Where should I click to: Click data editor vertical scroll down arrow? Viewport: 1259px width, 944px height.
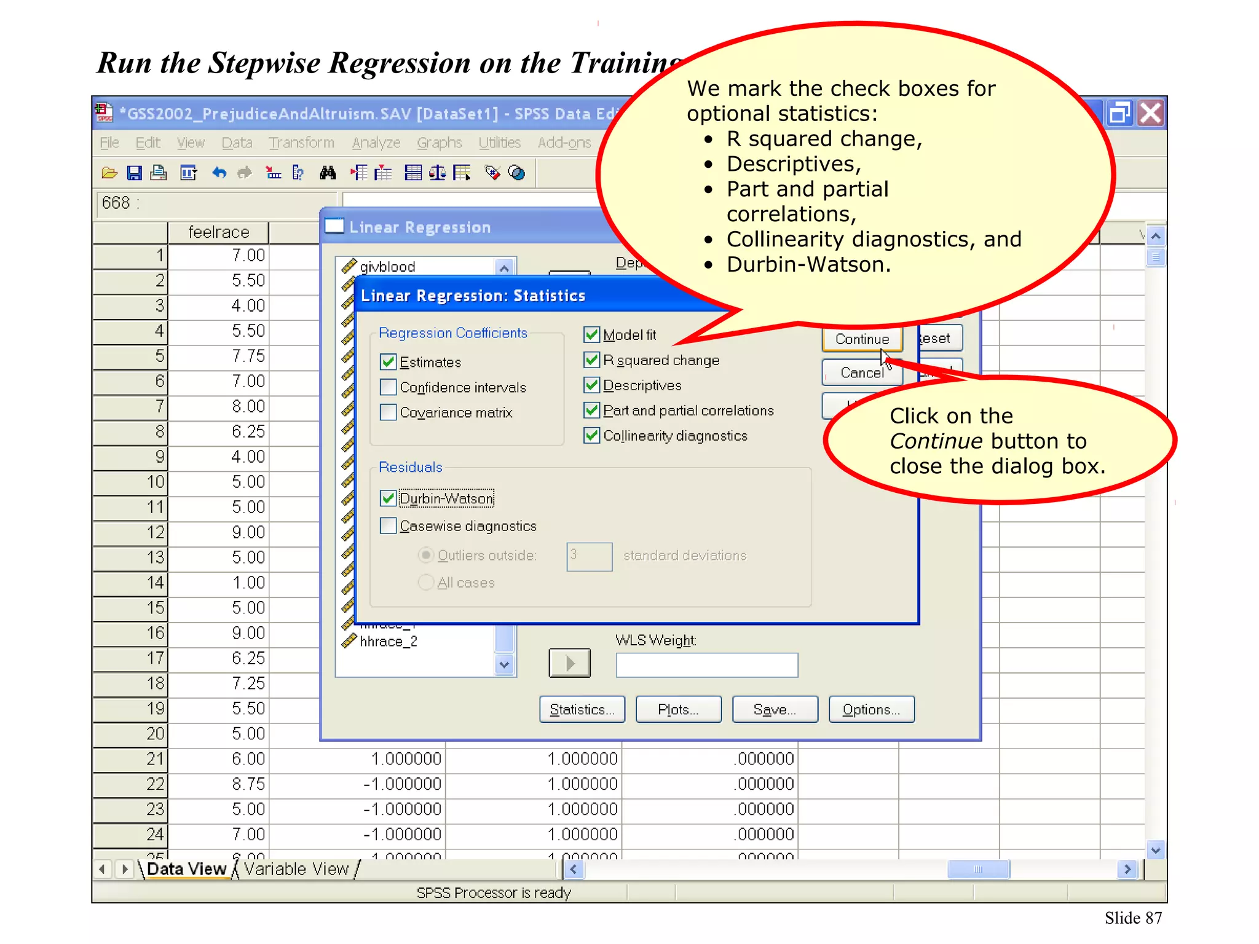pyautogui.click(x=1156, y=851)
